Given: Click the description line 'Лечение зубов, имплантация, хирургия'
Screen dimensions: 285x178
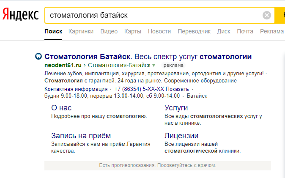Looking at the screenshot, I should pos(95,74).
